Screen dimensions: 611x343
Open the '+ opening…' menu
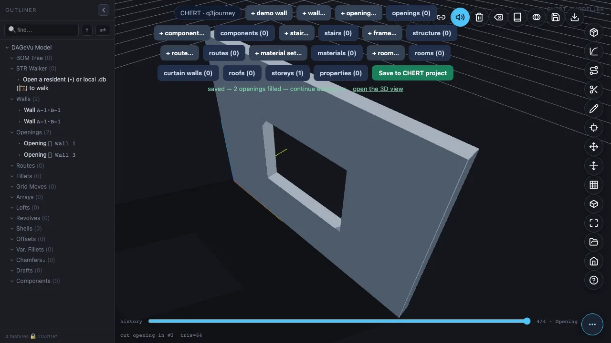click(x=358, y=13)
